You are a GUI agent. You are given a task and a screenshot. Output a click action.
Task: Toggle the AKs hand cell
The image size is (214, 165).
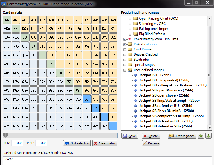click(16, 20)
